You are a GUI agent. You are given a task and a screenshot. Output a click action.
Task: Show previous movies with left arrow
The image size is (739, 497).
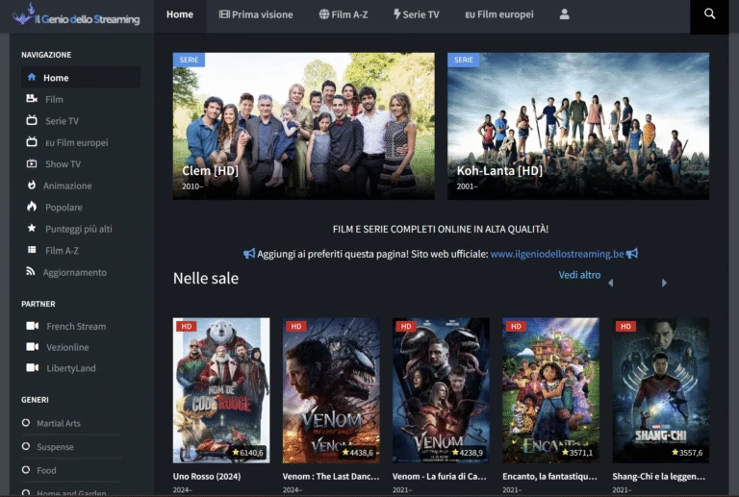click(x=610, y=283)
